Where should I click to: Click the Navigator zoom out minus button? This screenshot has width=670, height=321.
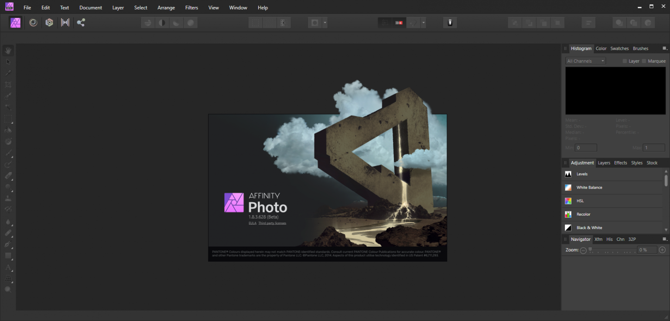(x=583, y=250)
